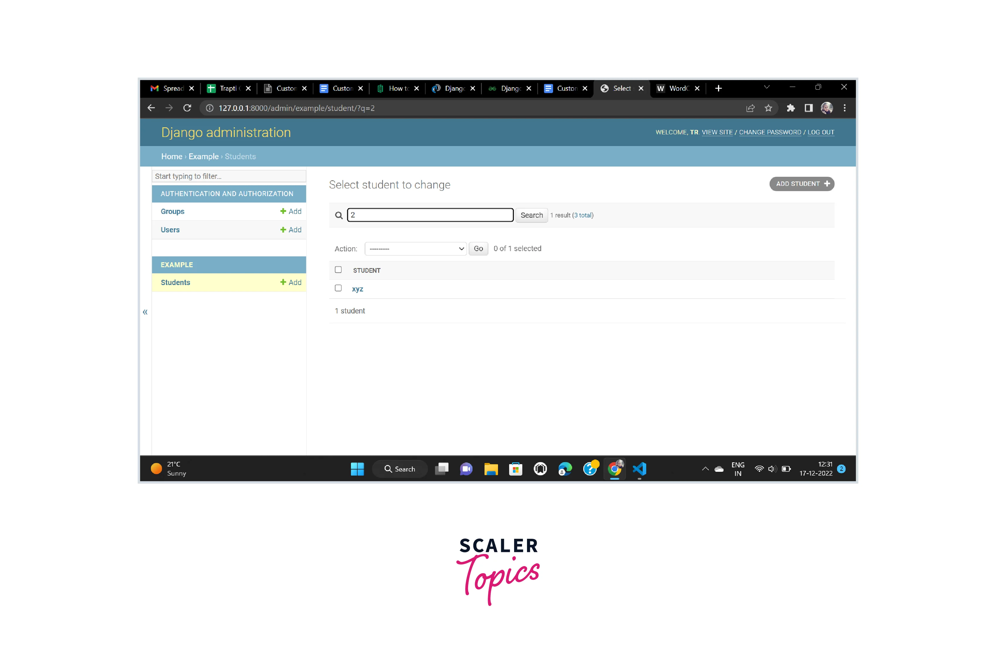This screenshot has height=662, width=996.
Task: Click the Example breadcrumb link
Action: (203, 156)
